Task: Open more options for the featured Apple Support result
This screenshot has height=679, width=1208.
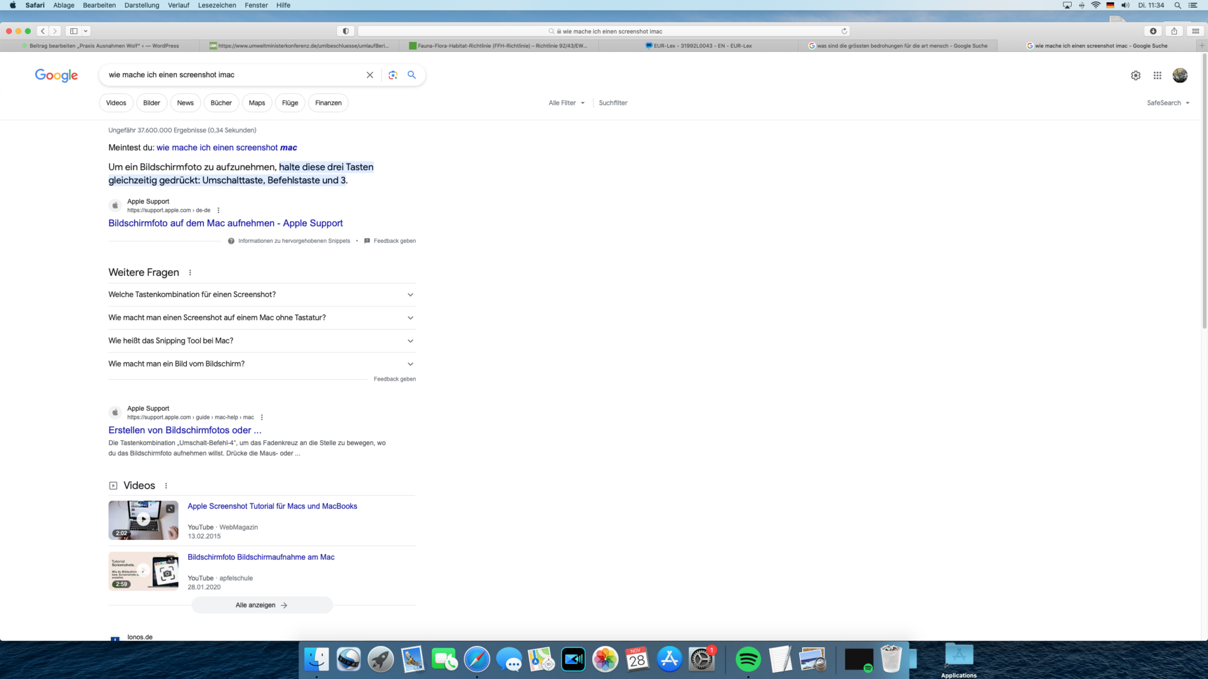Action: (218, 210)
